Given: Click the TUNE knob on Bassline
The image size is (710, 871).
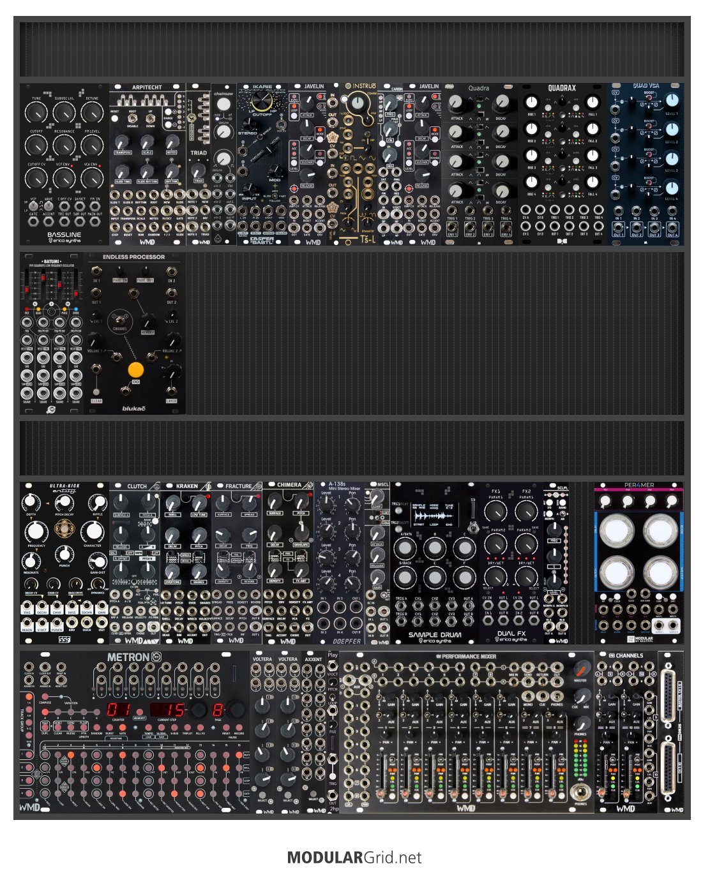Looking at the screenshot, I should click(36, 114).
